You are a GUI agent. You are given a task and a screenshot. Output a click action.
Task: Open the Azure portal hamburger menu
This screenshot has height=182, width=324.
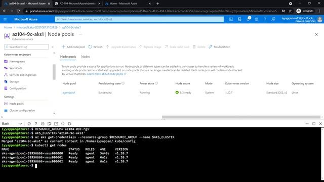coord(5,19)
